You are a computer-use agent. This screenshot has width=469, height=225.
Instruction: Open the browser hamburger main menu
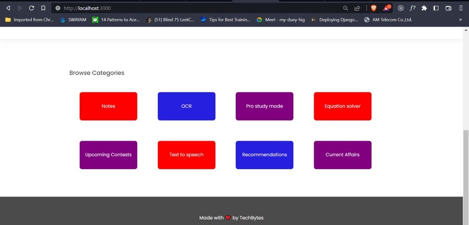[x=461, y=8]
